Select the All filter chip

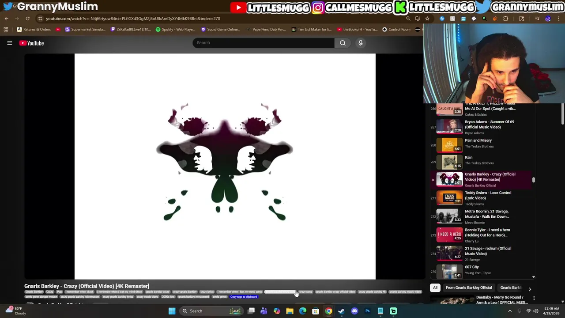pos(435,288)
